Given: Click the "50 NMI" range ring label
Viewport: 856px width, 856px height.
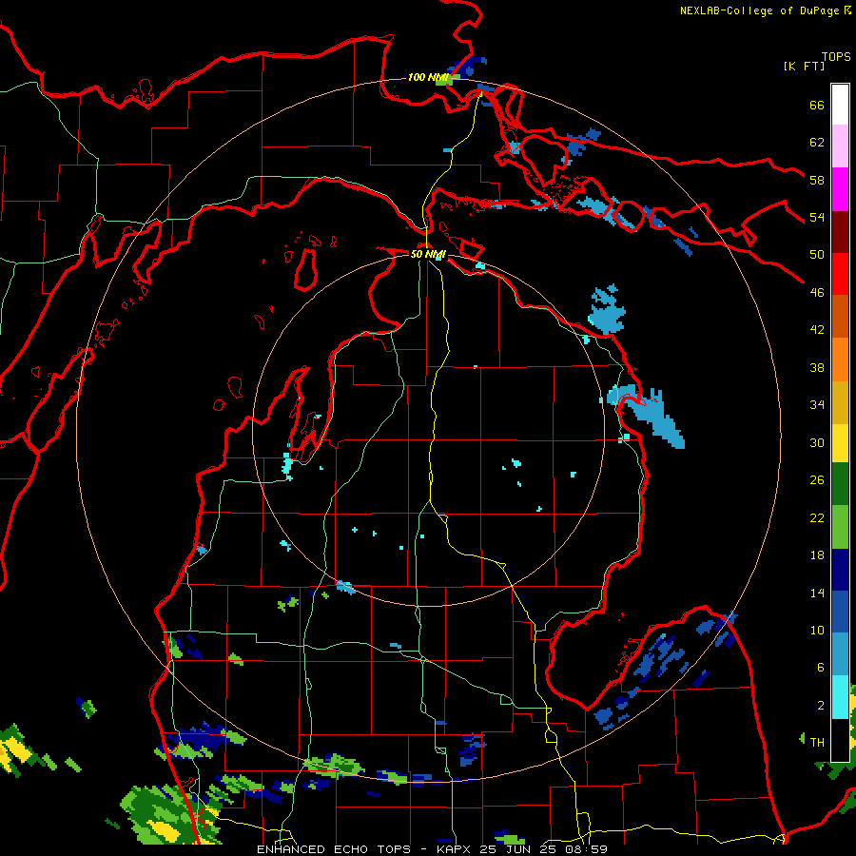Looking at the screenshot, I should click(428, 254).
